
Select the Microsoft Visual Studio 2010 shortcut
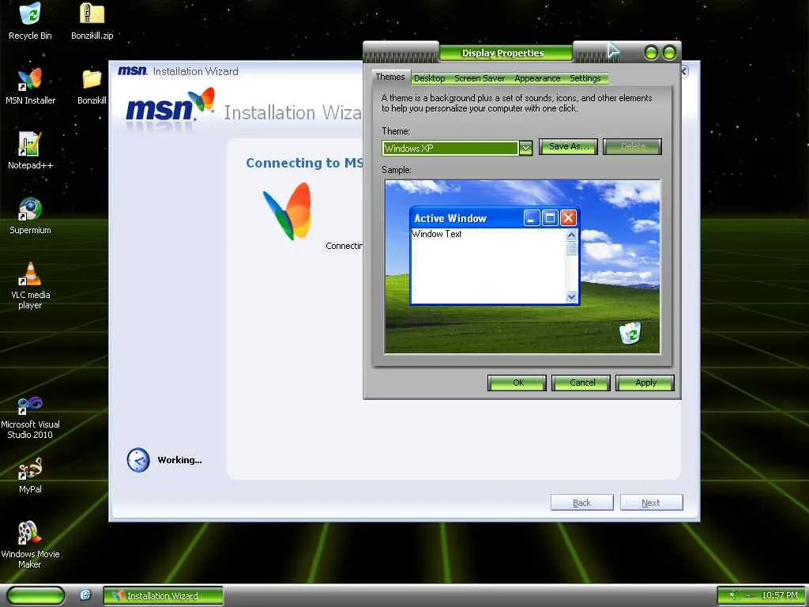(x=30, y=416)
